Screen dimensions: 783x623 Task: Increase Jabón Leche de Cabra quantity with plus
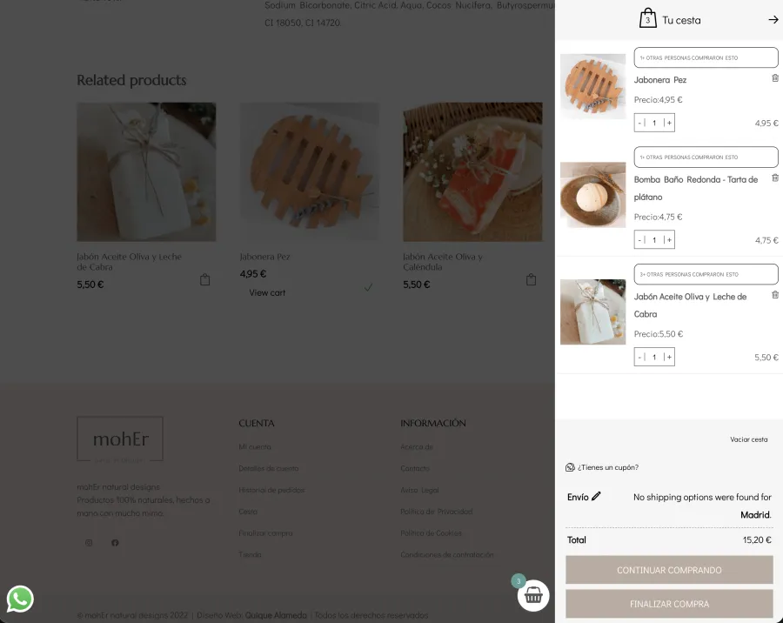(669, 357)
